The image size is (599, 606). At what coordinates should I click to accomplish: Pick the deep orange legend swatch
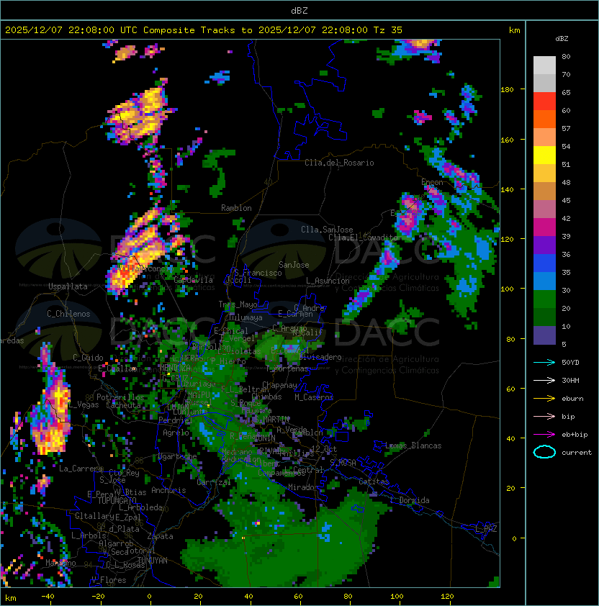(x=544, y=119)
